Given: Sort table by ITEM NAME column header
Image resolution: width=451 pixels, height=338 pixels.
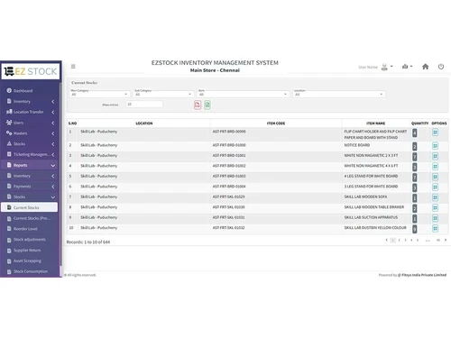Looking at the screenshot, I should click(375, 123).
